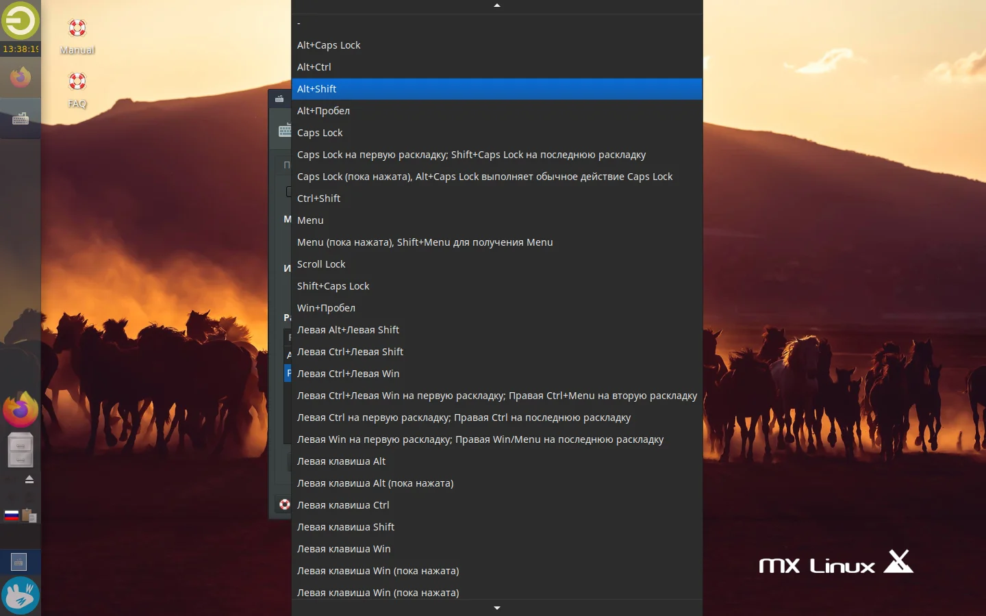Click the Russian flag layout indicator
Viewport: 986px width, 616px height.
11,515
